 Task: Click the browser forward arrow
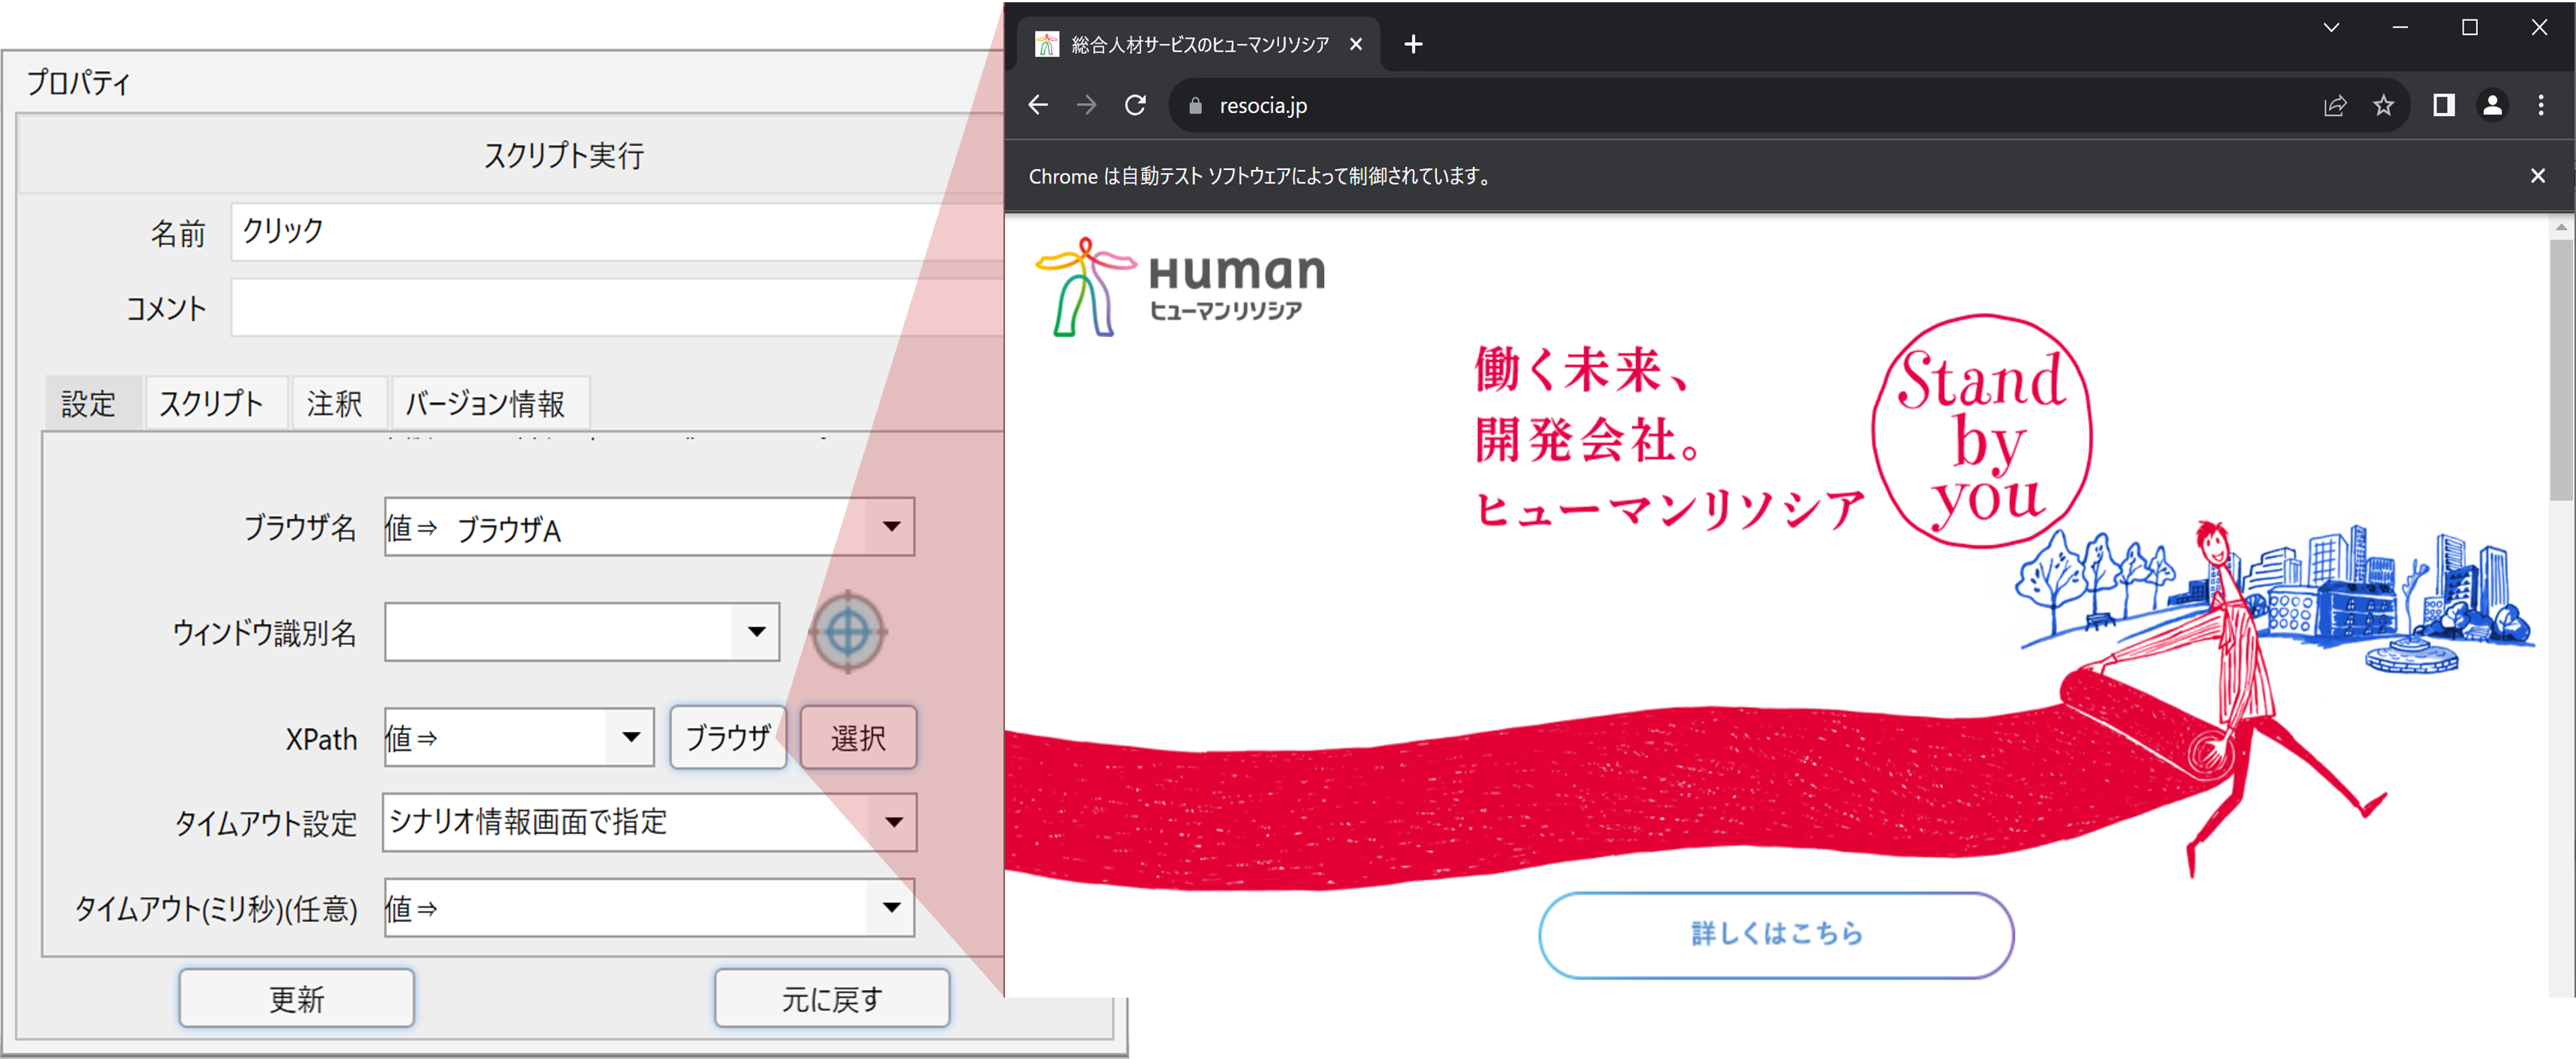pyautogui.click(x=1086, y=105)
